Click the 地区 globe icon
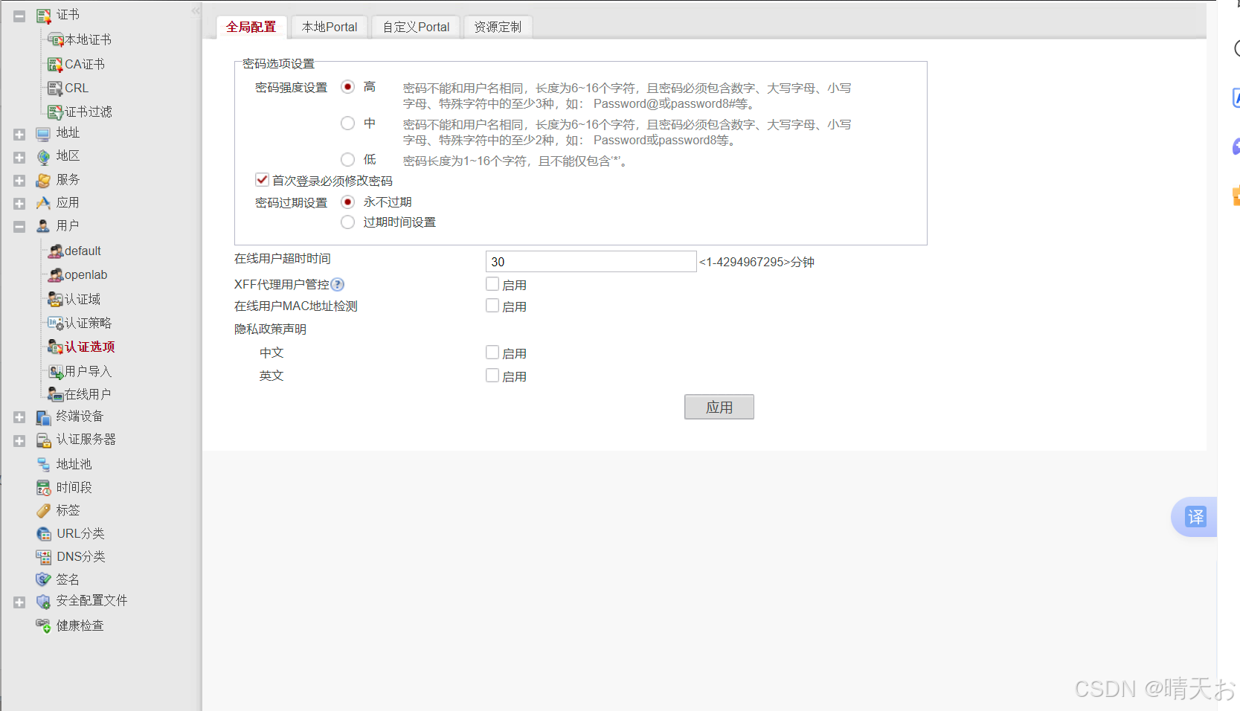The image size is (1240, 711). (x=43, y=157)
